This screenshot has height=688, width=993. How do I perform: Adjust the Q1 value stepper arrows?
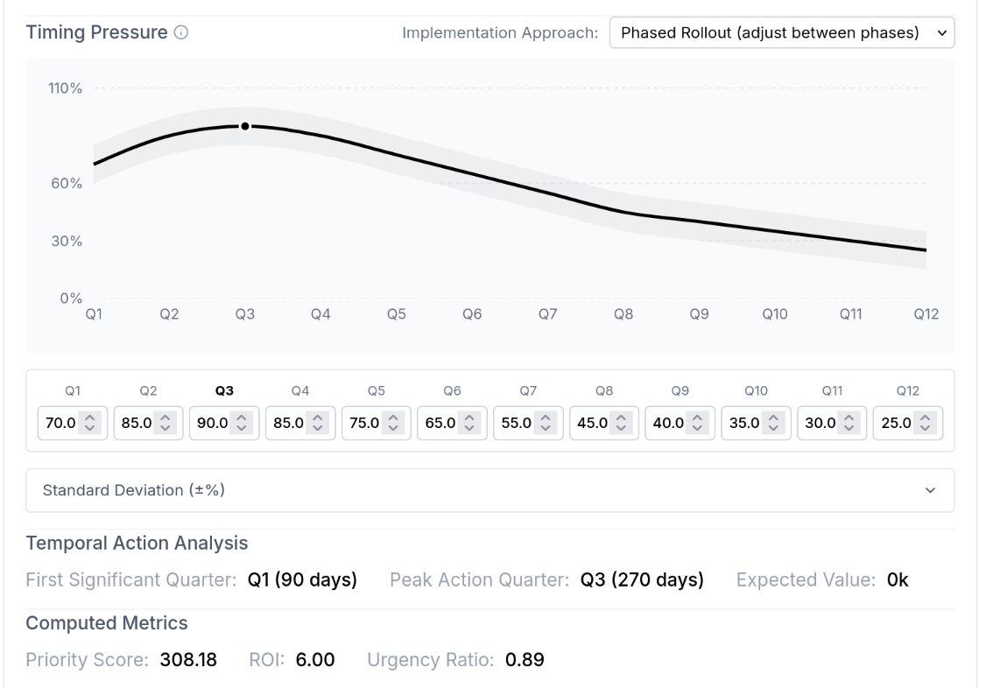click(88, 422)
